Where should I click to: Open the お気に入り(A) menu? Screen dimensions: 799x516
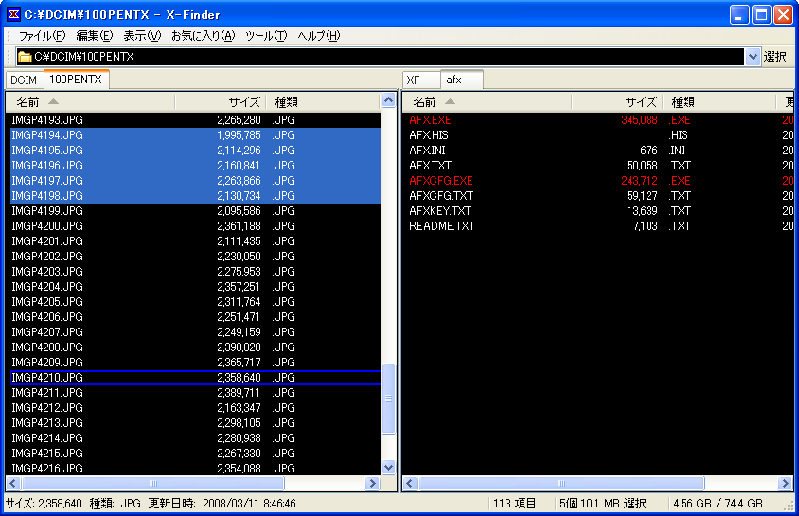coord(202,36)
